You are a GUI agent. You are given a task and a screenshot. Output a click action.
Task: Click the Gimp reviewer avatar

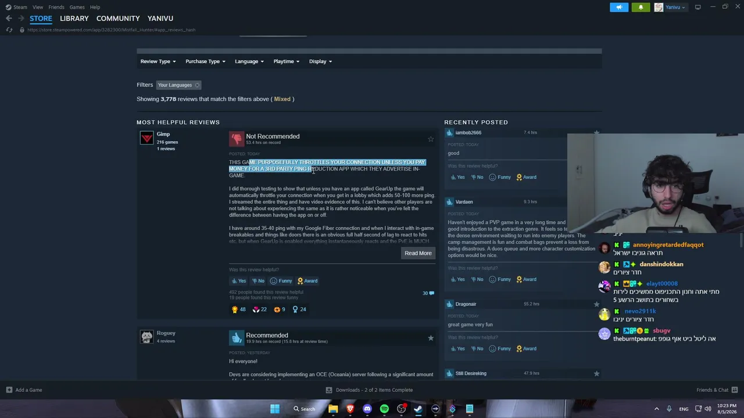click(x=146, y=138)
